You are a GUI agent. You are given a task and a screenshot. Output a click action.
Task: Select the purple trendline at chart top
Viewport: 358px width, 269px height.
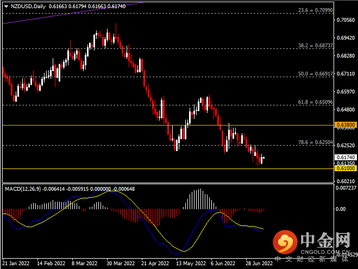click(73, 13)
